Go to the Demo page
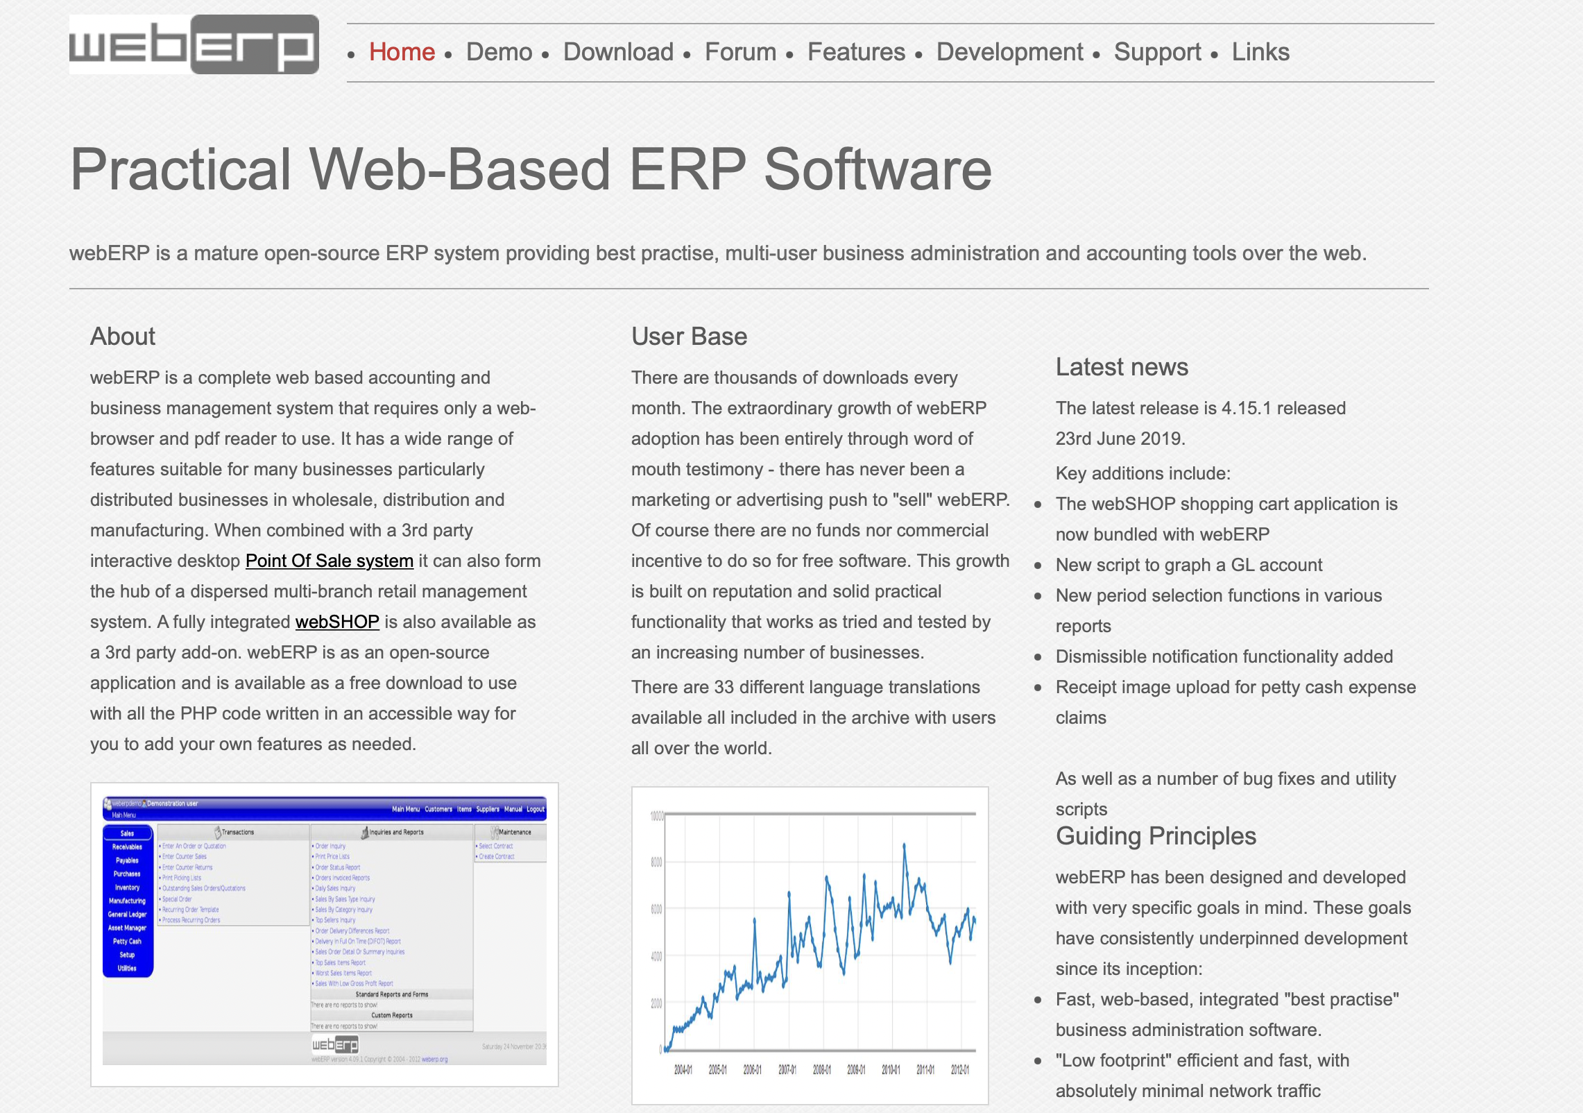This screenshot has height=1113, width=1583. (x=499, y=52)
